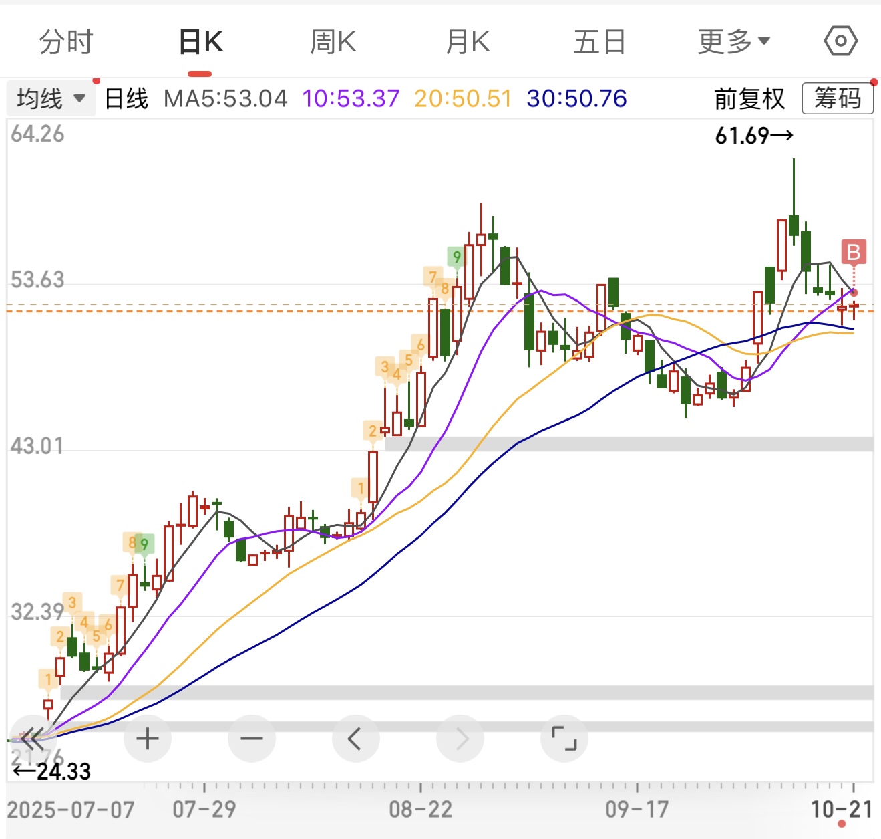Toggle the 筹码 chip distribution panel
Image resolution: width=881 pixels, height=839 pixels.
point(837,99)
